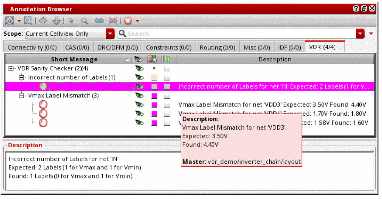Switch to the Connectivity (0/0) tab
Viewport: 382px width, 199px height.
click(32, 47)
